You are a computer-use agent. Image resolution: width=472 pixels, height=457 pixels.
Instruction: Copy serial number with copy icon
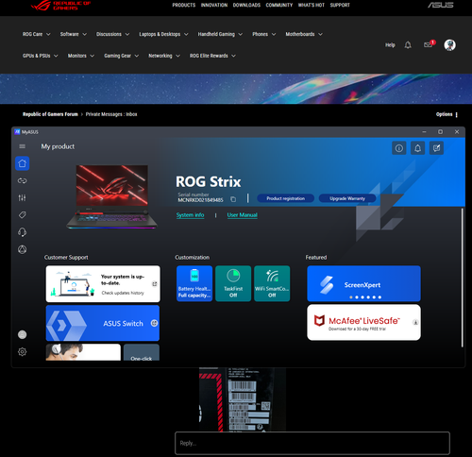pos(233,199)
